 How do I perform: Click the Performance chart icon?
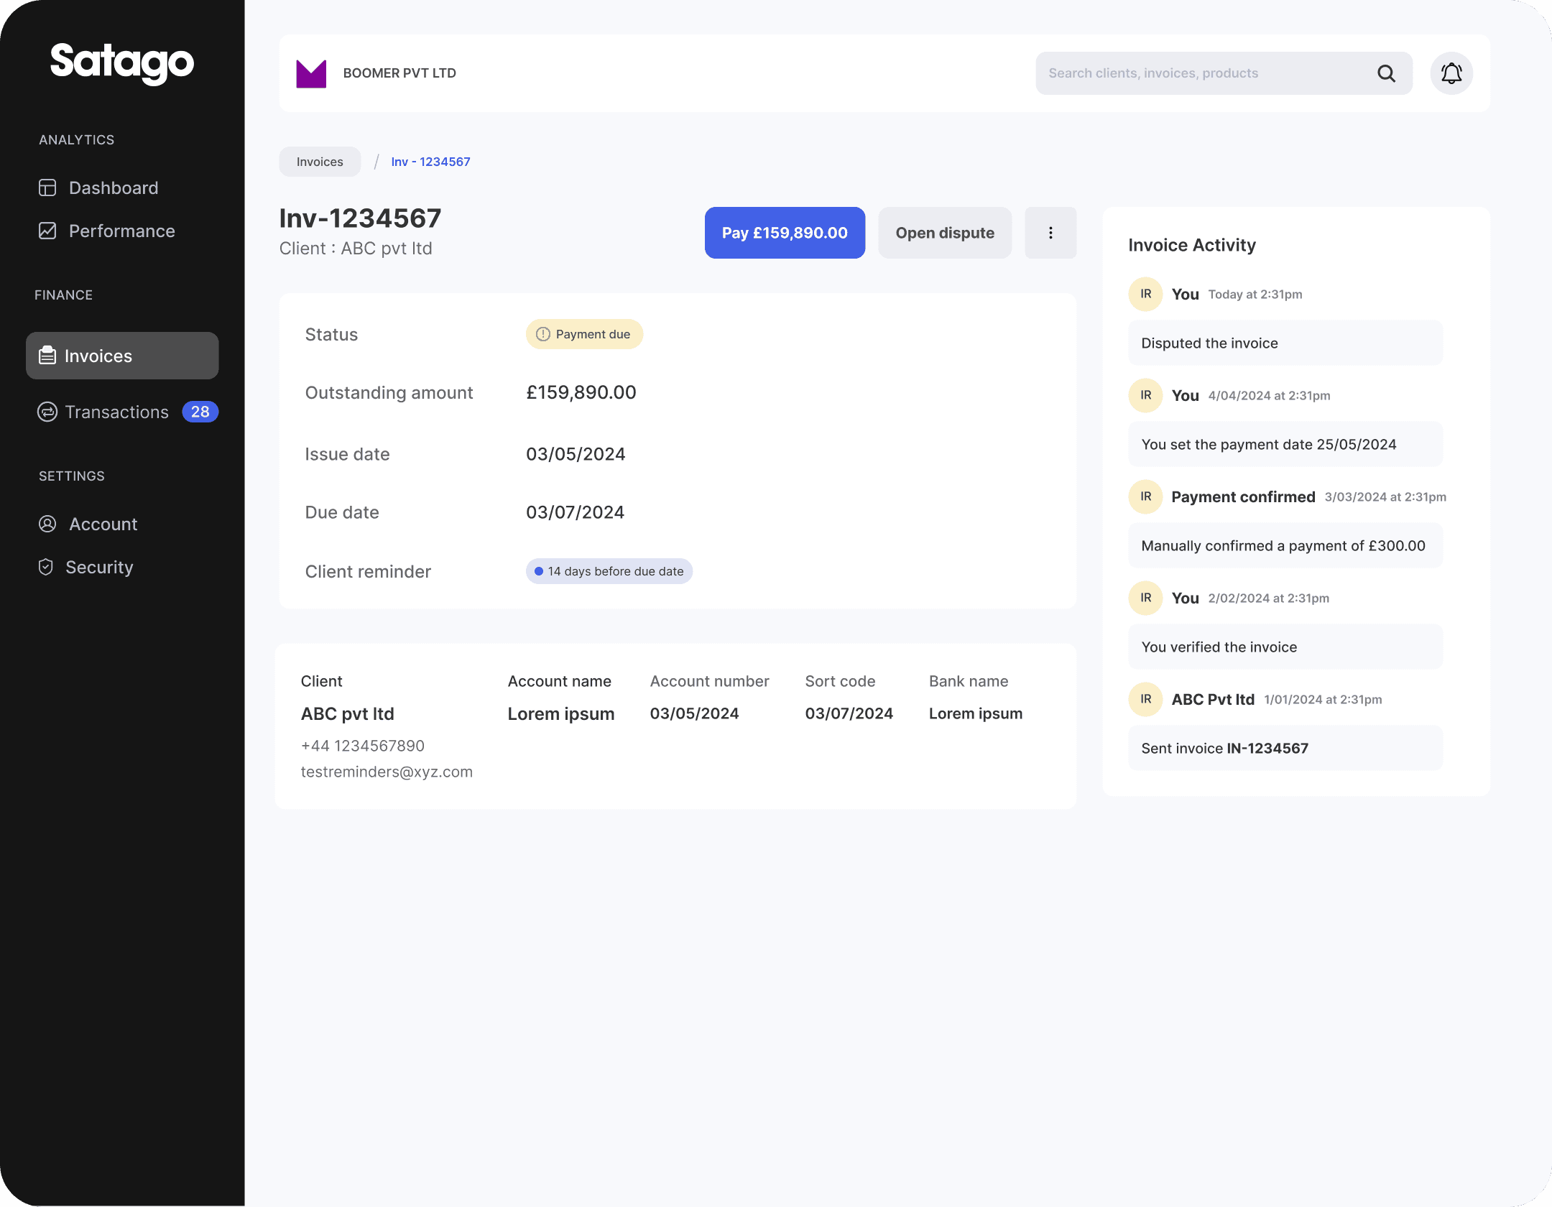click(47, 231)
